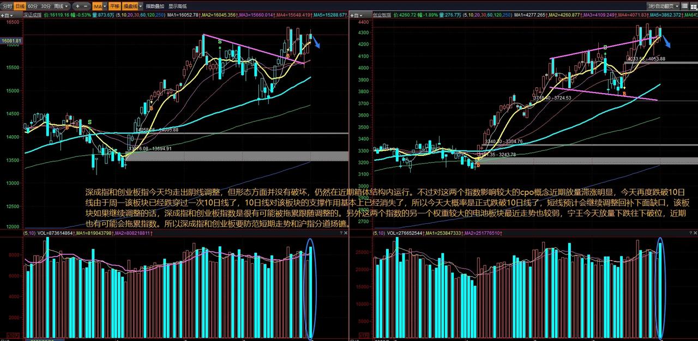Click MA2=4260.877 value label

564,15
